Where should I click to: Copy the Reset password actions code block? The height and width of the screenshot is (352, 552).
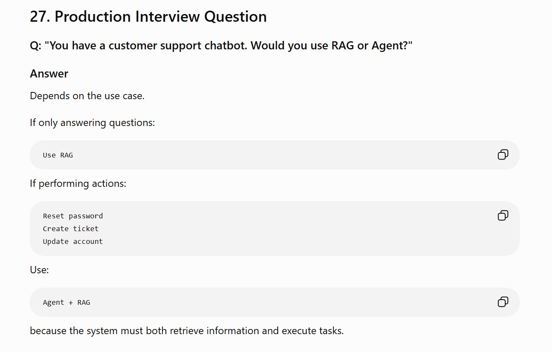503,215
